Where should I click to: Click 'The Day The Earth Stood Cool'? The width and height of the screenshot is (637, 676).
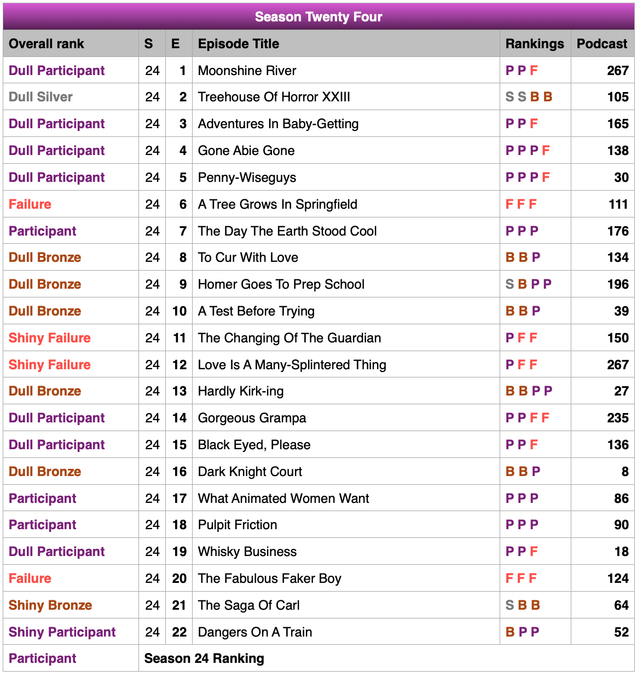click(287, 231)
